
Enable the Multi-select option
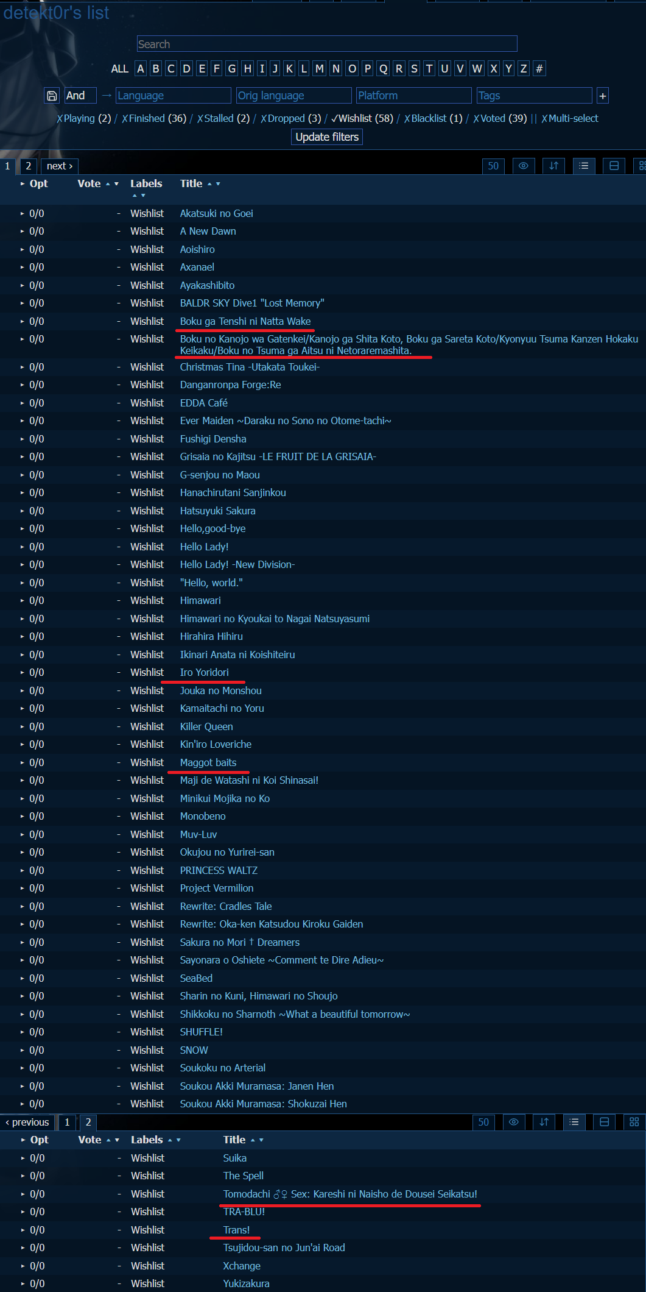coord(570,118)
